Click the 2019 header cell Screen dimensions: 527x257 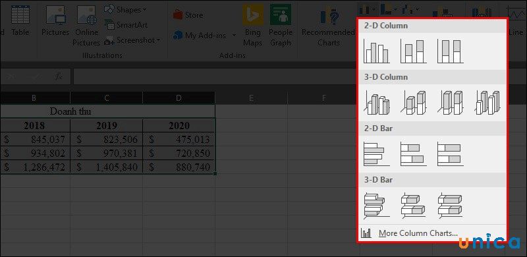pos(107,125)
